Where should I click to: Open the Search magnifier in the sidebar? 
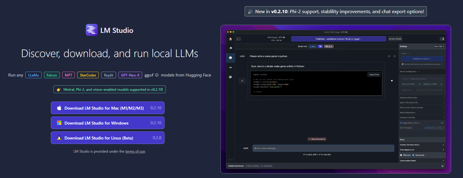[230, 48]
